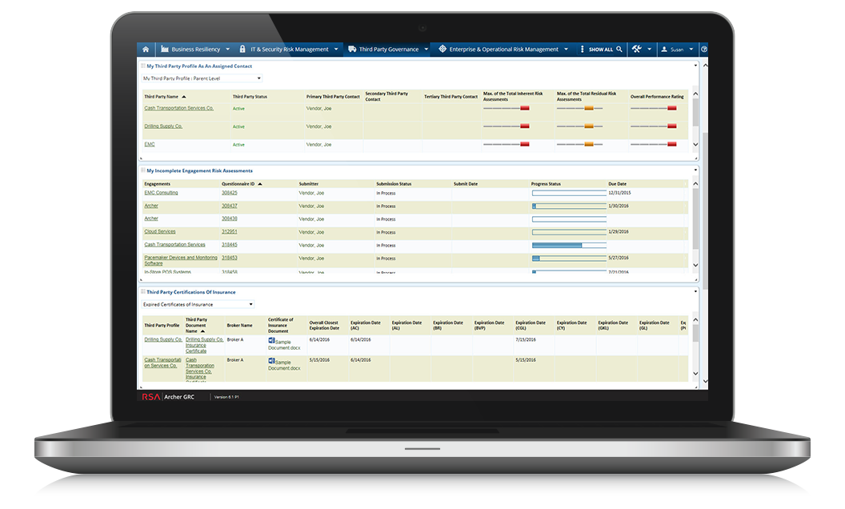Open options arrow of My Third Party Profile panel
Screen dimensions: 845x509
[695, 66]
